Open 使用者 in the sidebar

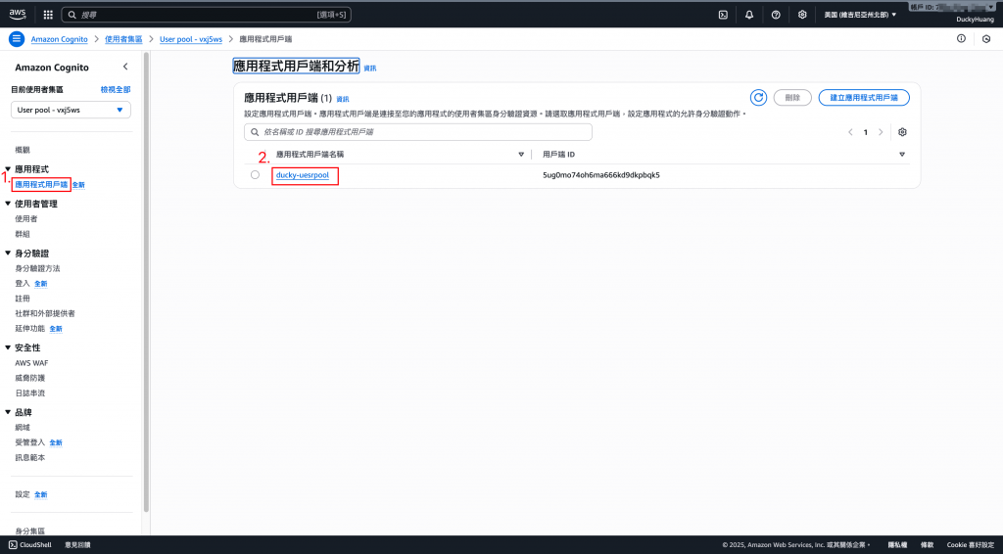(x=26, y=218)
